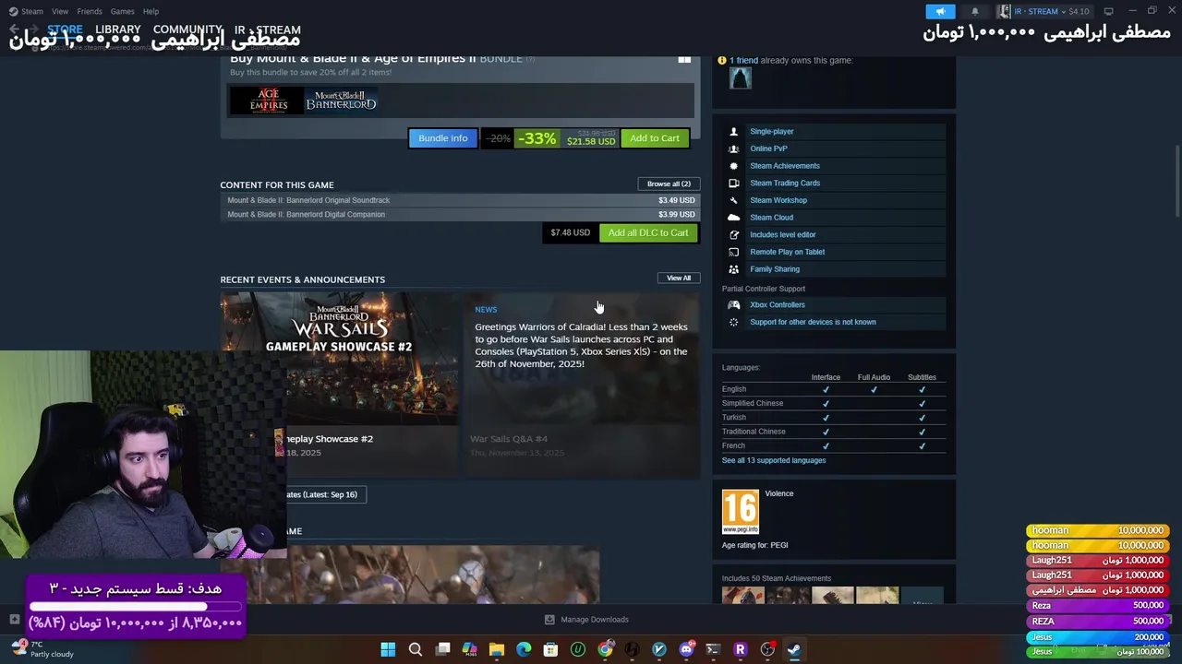Click the Steam Achievements feature icon

[x=733, y=166]
